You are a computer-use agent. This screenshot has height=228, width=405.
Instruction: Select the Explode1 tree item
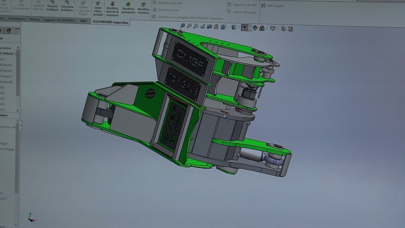6,65
